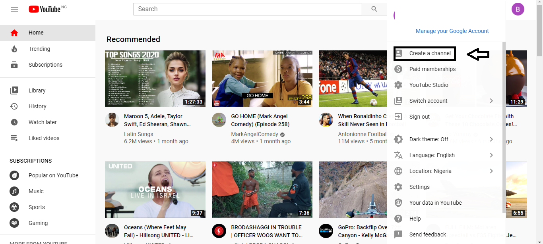The height and width of the screenshot is (244, 543).
Task: Go to Home in the sidebar
Action: click(x=48, y=33)
